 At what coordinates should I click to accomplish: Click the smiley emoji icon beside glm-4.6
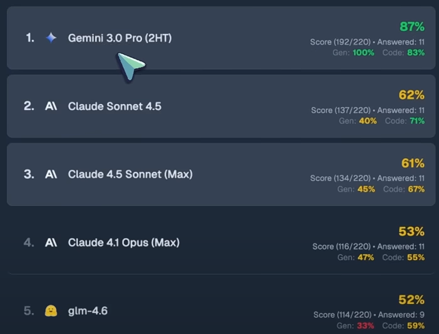pos(51,311)
